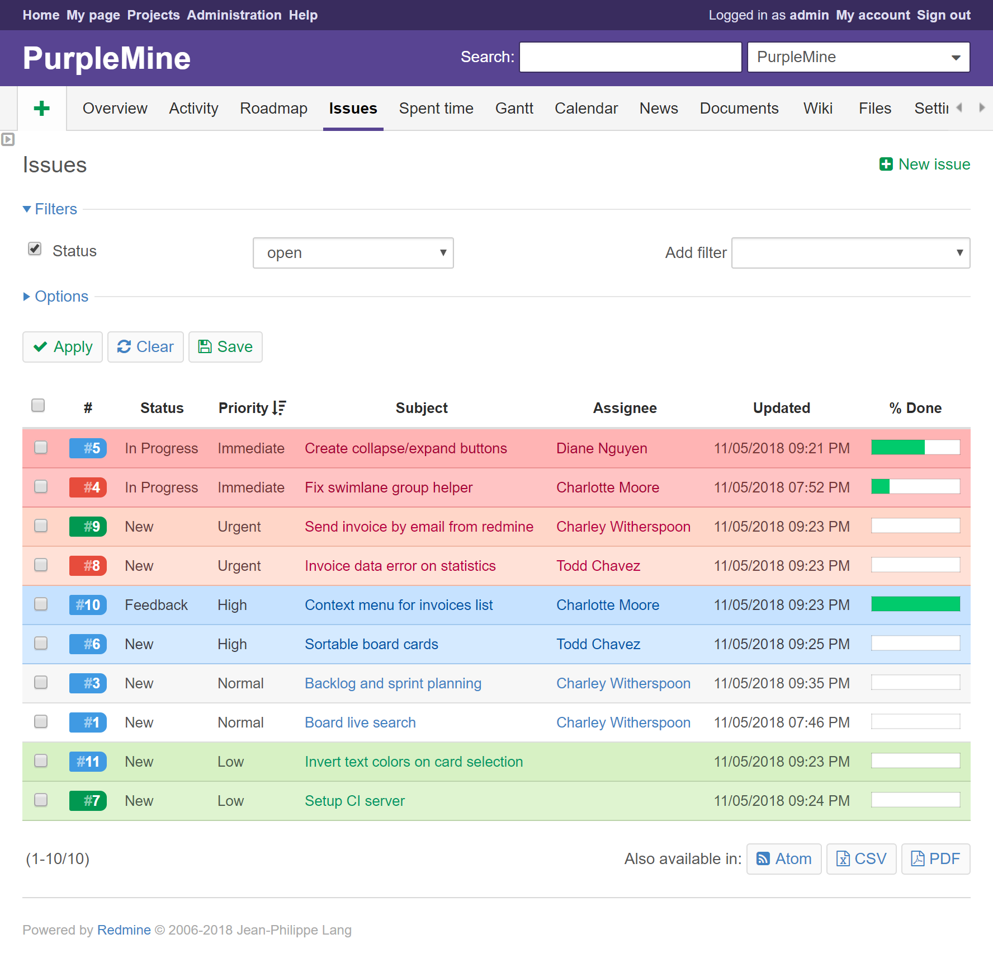Save the current filter settings
The image size is (993, 962).
click(225, 347)
